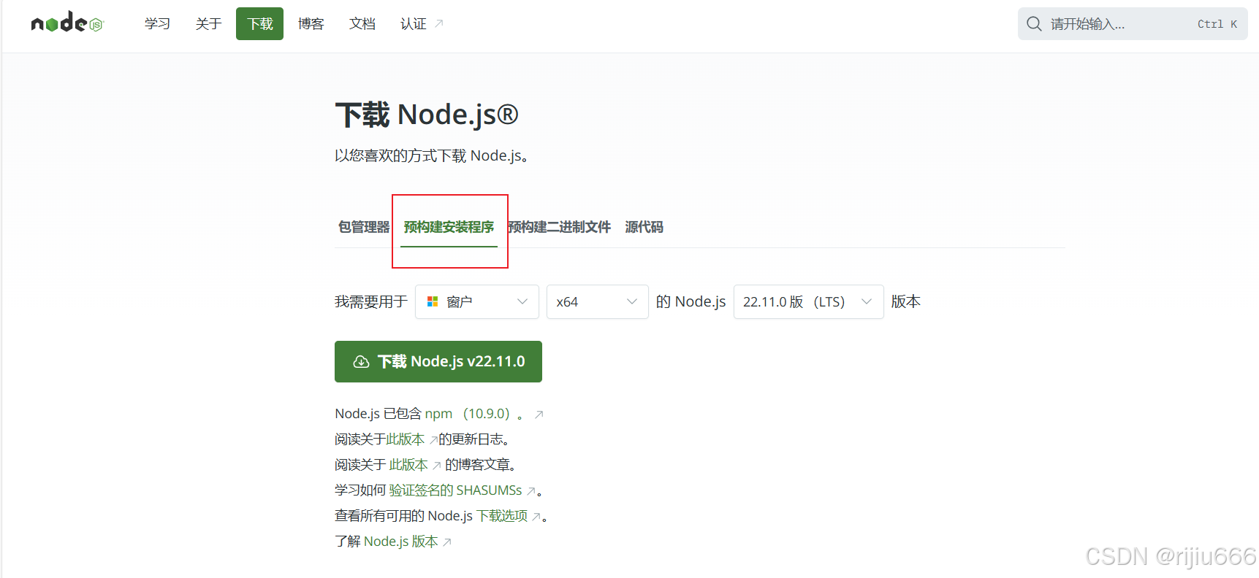
Task: Click external arrow after 下载选项 link
Action: click(x=536, y=517)
